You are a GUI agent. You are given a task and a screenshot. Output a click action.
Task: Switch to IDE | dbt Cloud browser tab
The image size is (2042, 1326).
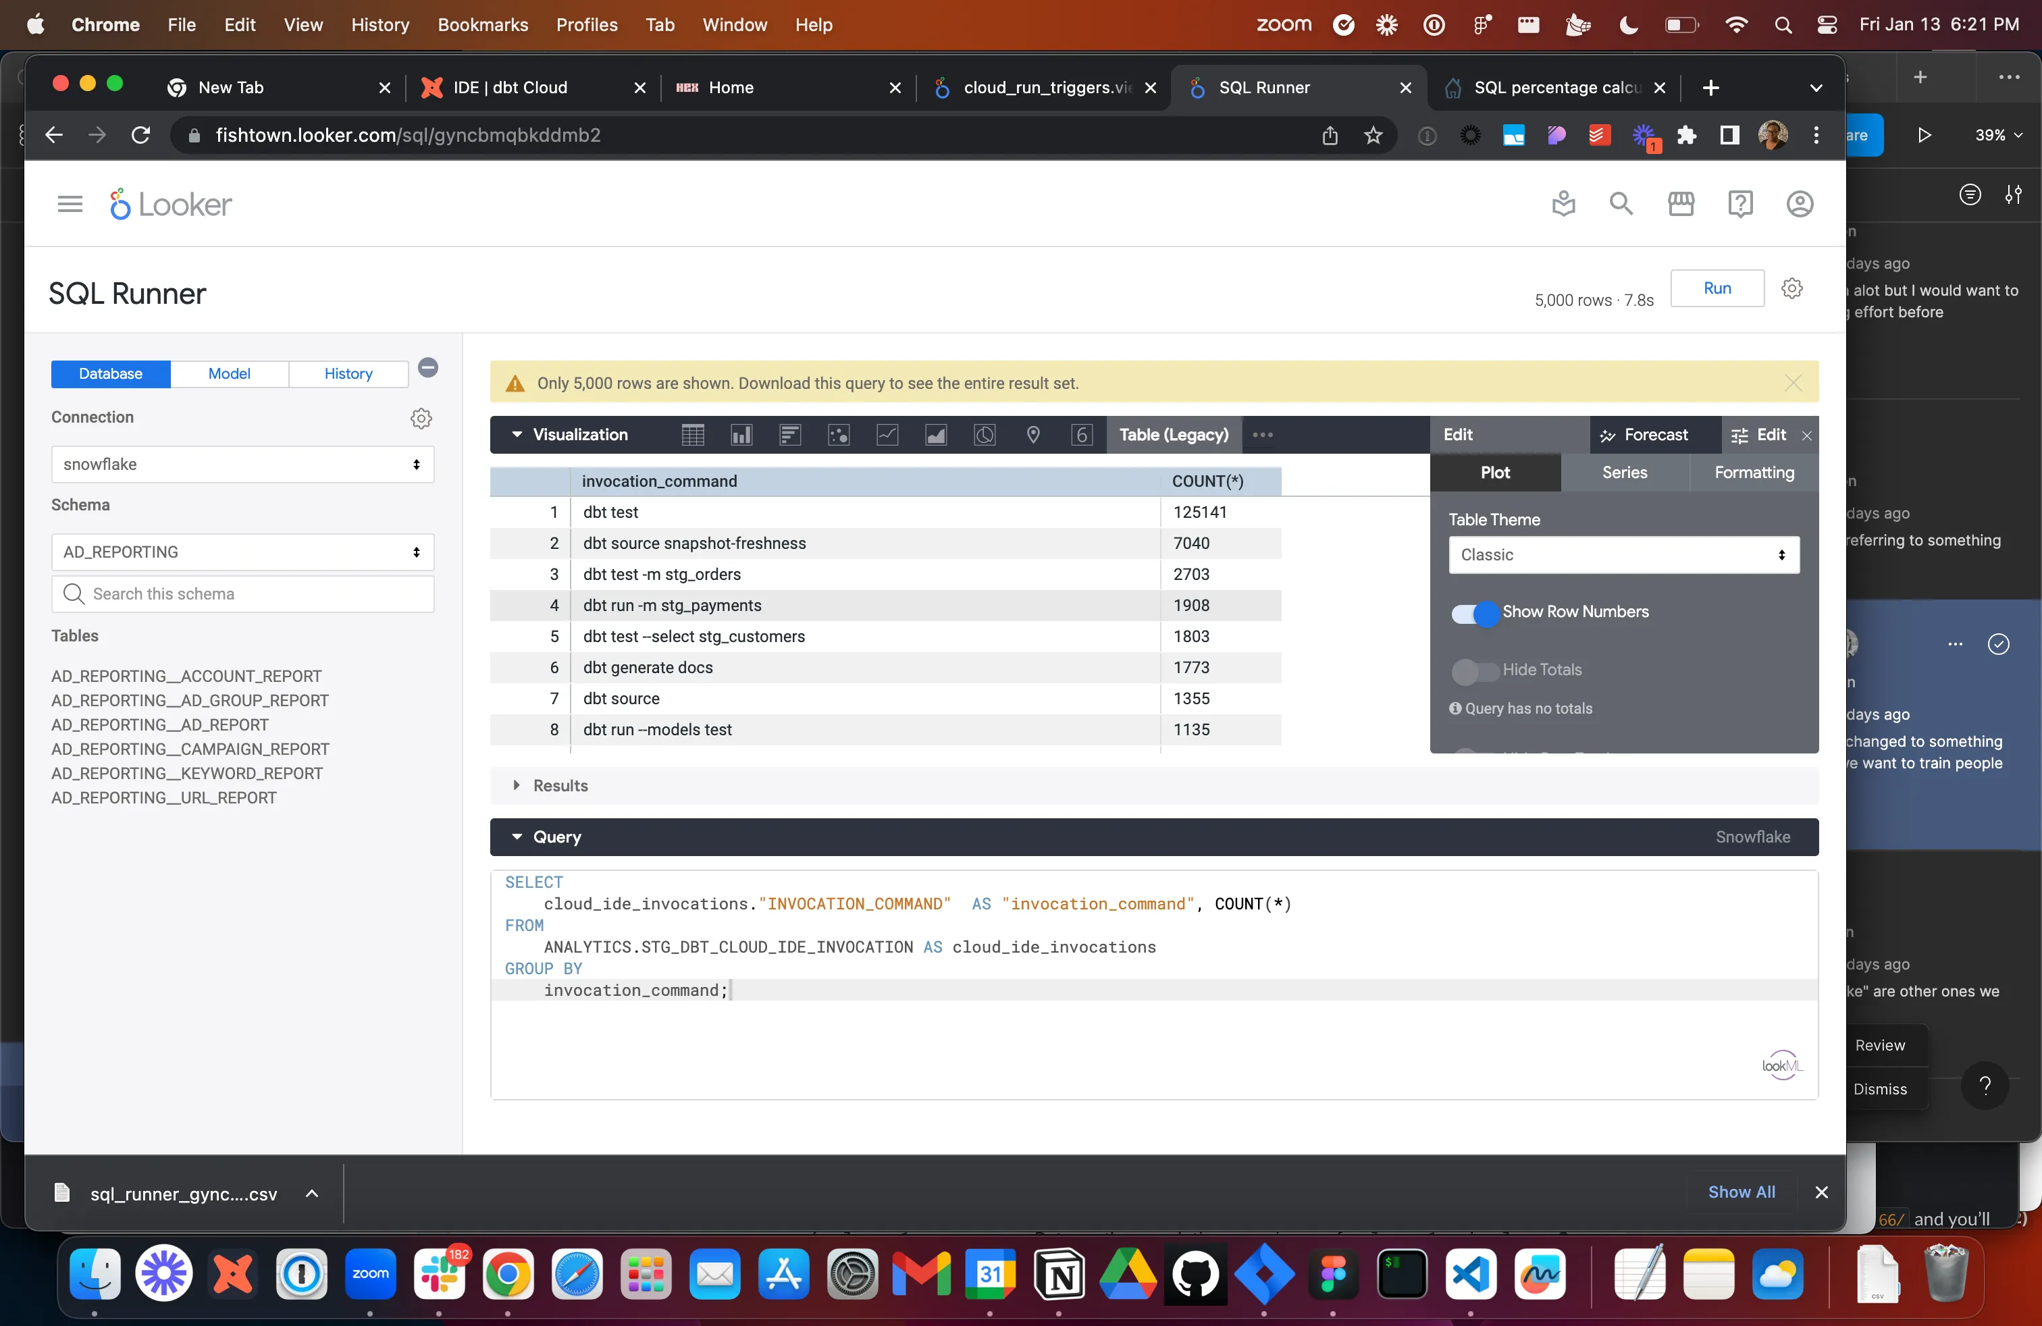(510, 88)
